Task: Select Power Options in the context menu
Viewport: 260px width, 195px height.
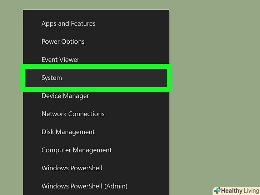Action: (63, 42)
